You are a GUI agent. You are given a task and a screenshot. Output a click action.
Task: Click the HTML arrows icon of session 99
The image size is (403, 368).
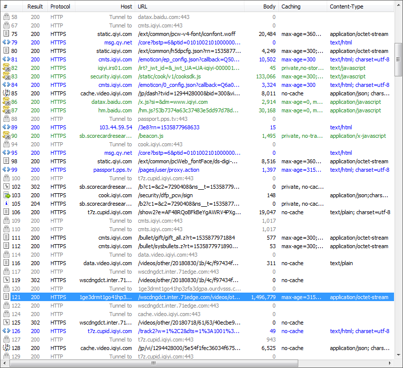click(6, 170)
